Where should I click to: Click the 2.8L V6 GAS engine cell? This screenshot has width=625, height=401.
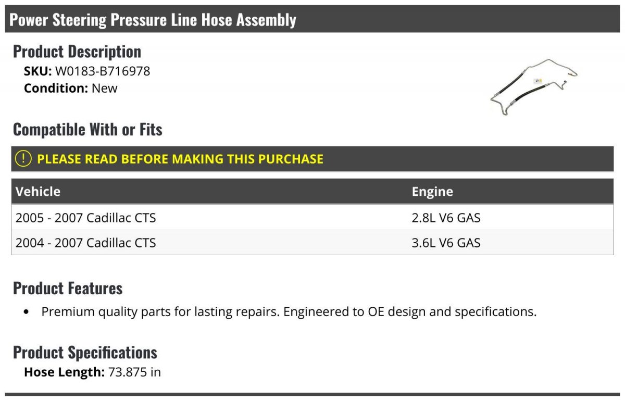pos(446,217)
